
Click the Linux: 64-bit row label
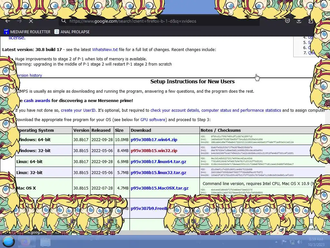point(29,161)
